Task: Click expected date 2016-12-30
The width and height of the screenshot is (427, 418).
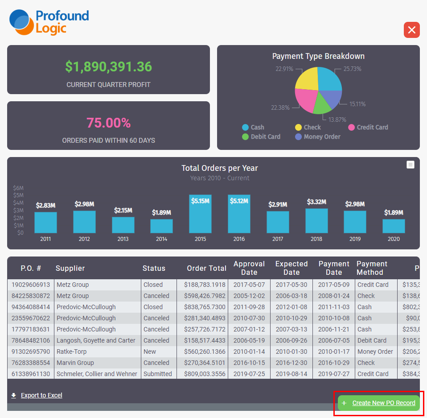Action: coord(292,363)
